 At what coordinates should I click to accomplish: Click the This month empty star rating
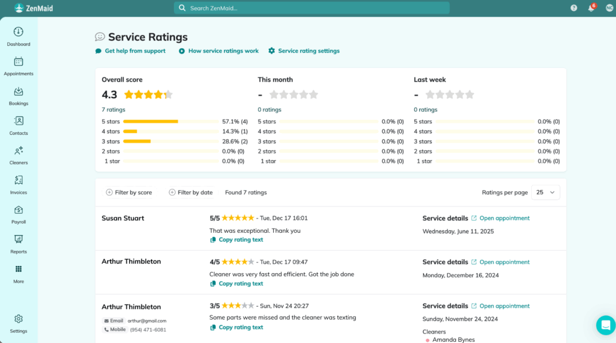tap(294, 94)
